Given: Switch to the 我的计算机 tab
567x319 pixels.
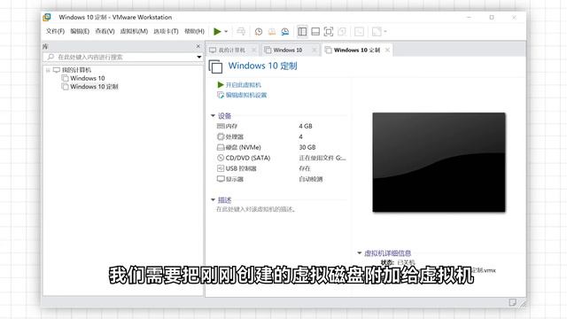Looking at the screenshot, I should pyautogui.click(x=231, y=51).
